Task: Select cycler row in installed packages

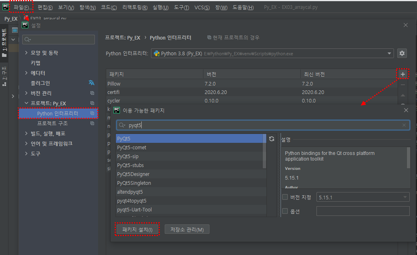Action: 251,100
